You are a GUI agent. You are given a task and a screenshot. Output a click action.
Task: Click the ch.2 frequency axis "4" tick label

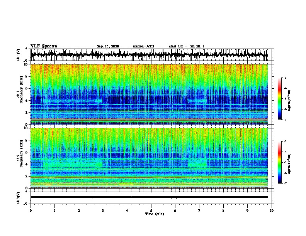point(27,164)
